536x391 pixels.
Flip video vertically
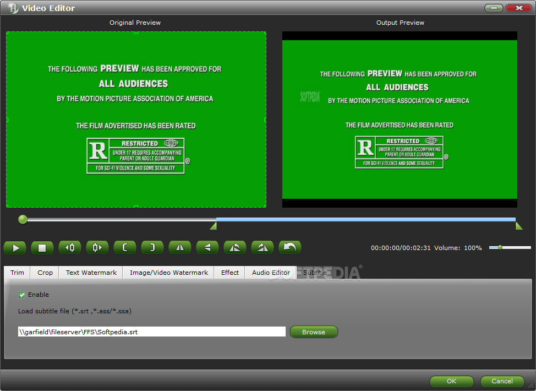(207, 247)
